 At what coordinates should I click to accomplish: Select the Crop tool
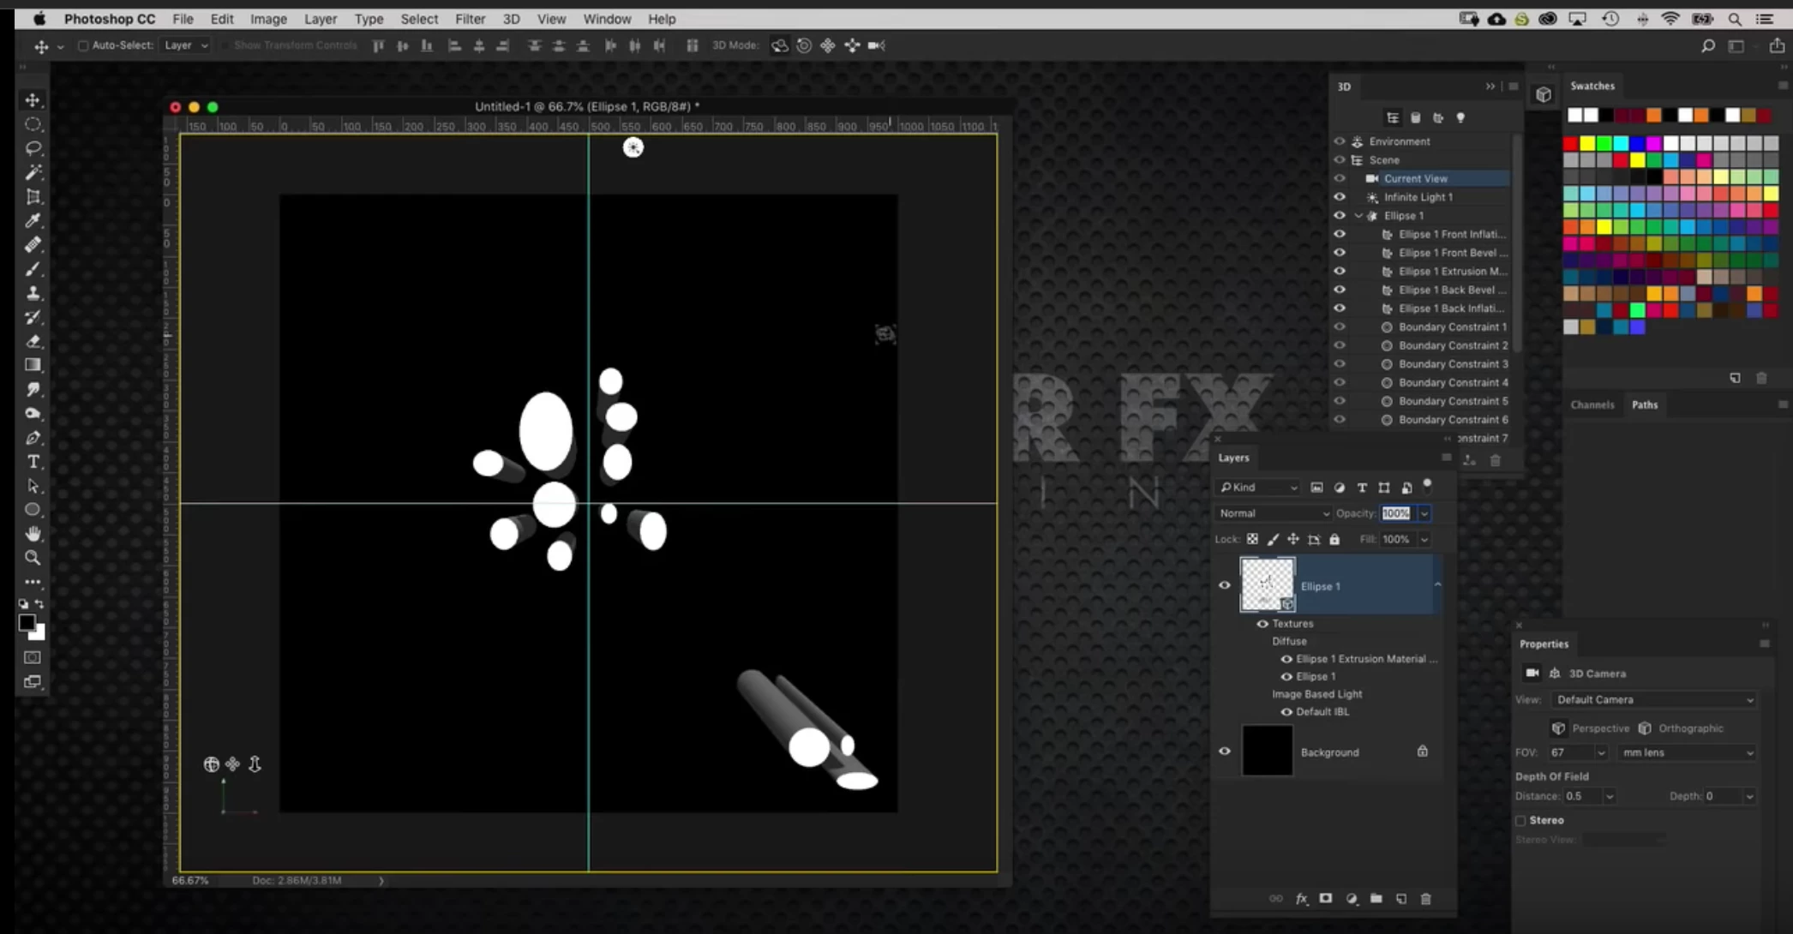33,196
